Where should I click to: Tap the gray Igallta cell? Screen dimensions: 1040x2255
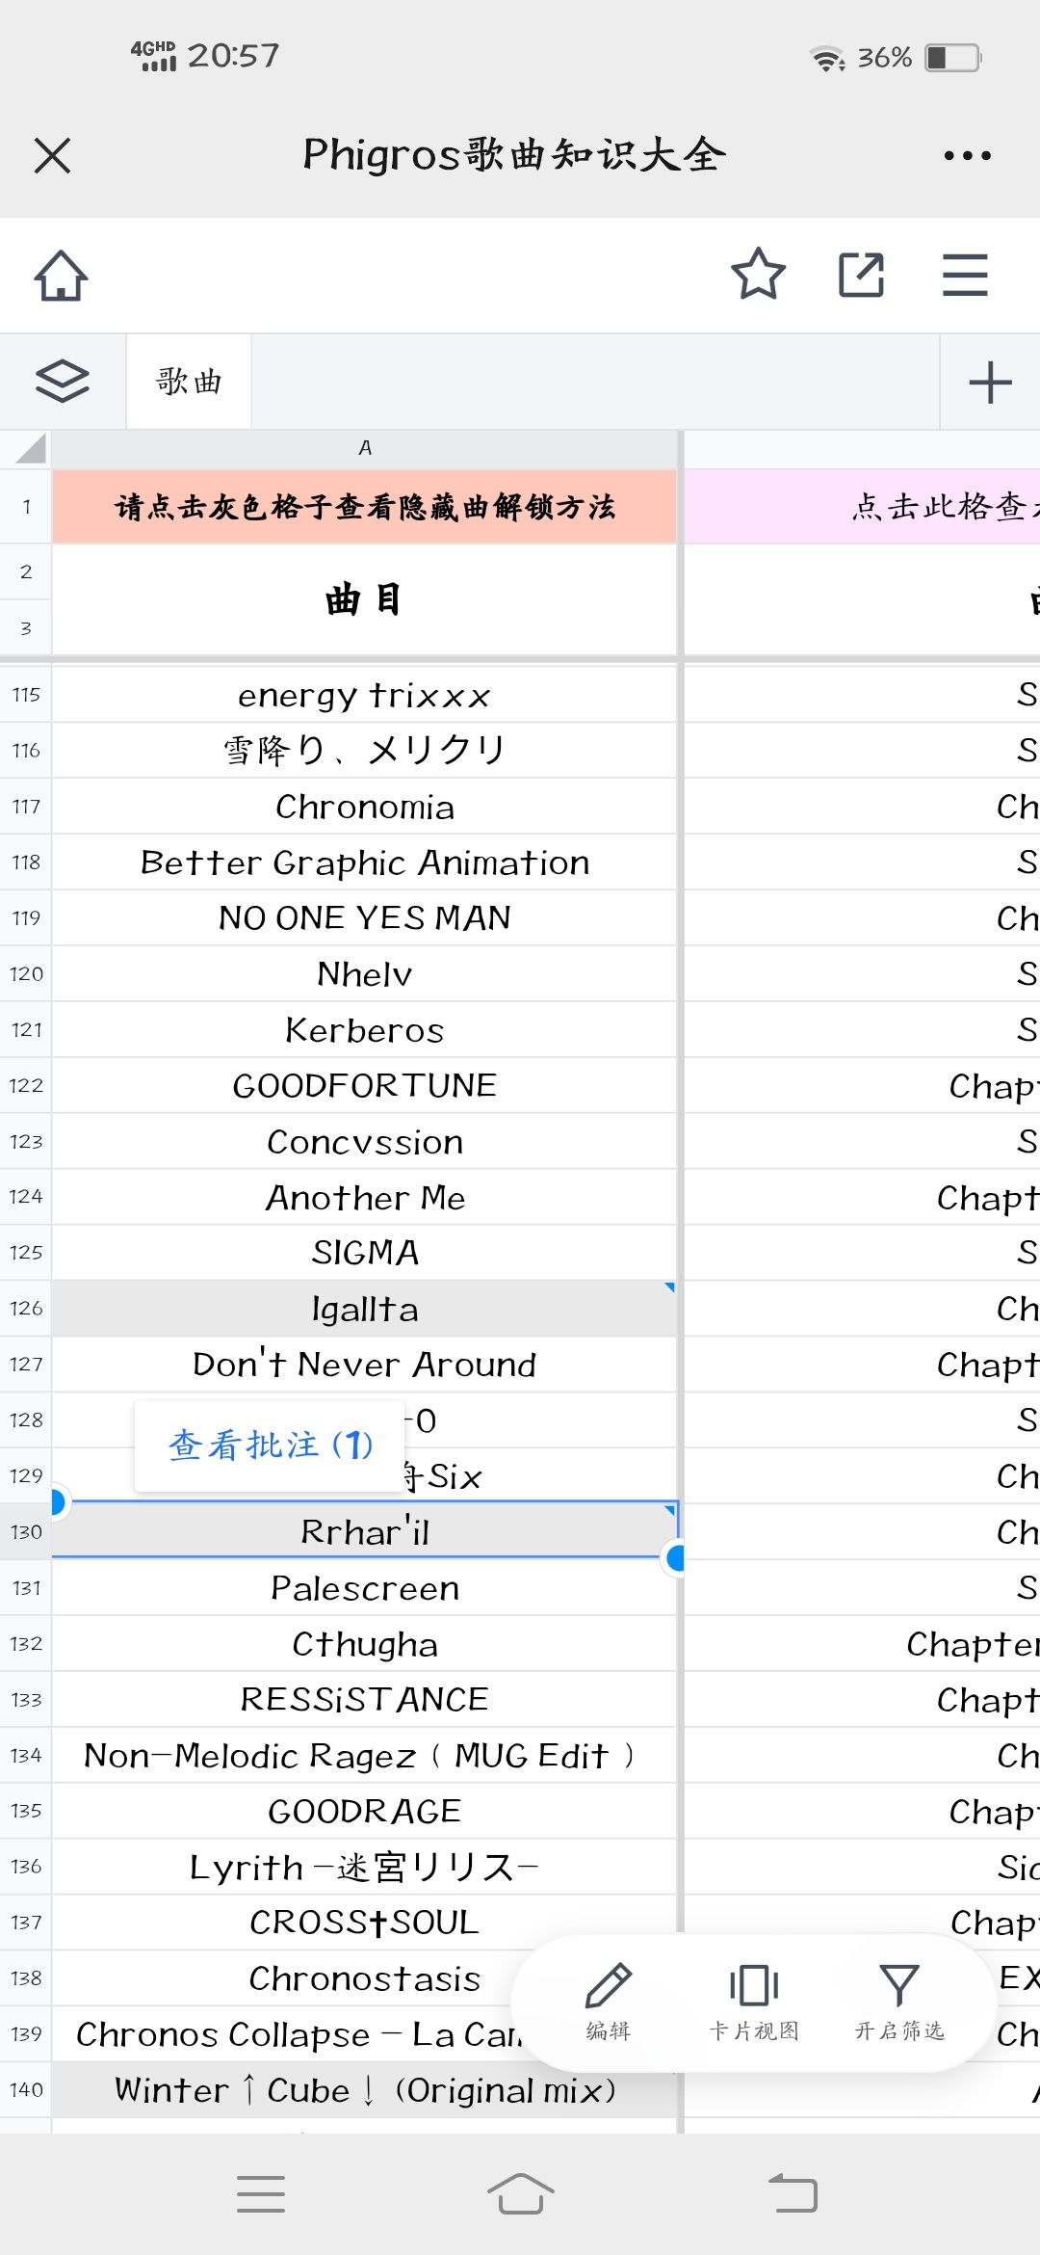[365, 1309]
